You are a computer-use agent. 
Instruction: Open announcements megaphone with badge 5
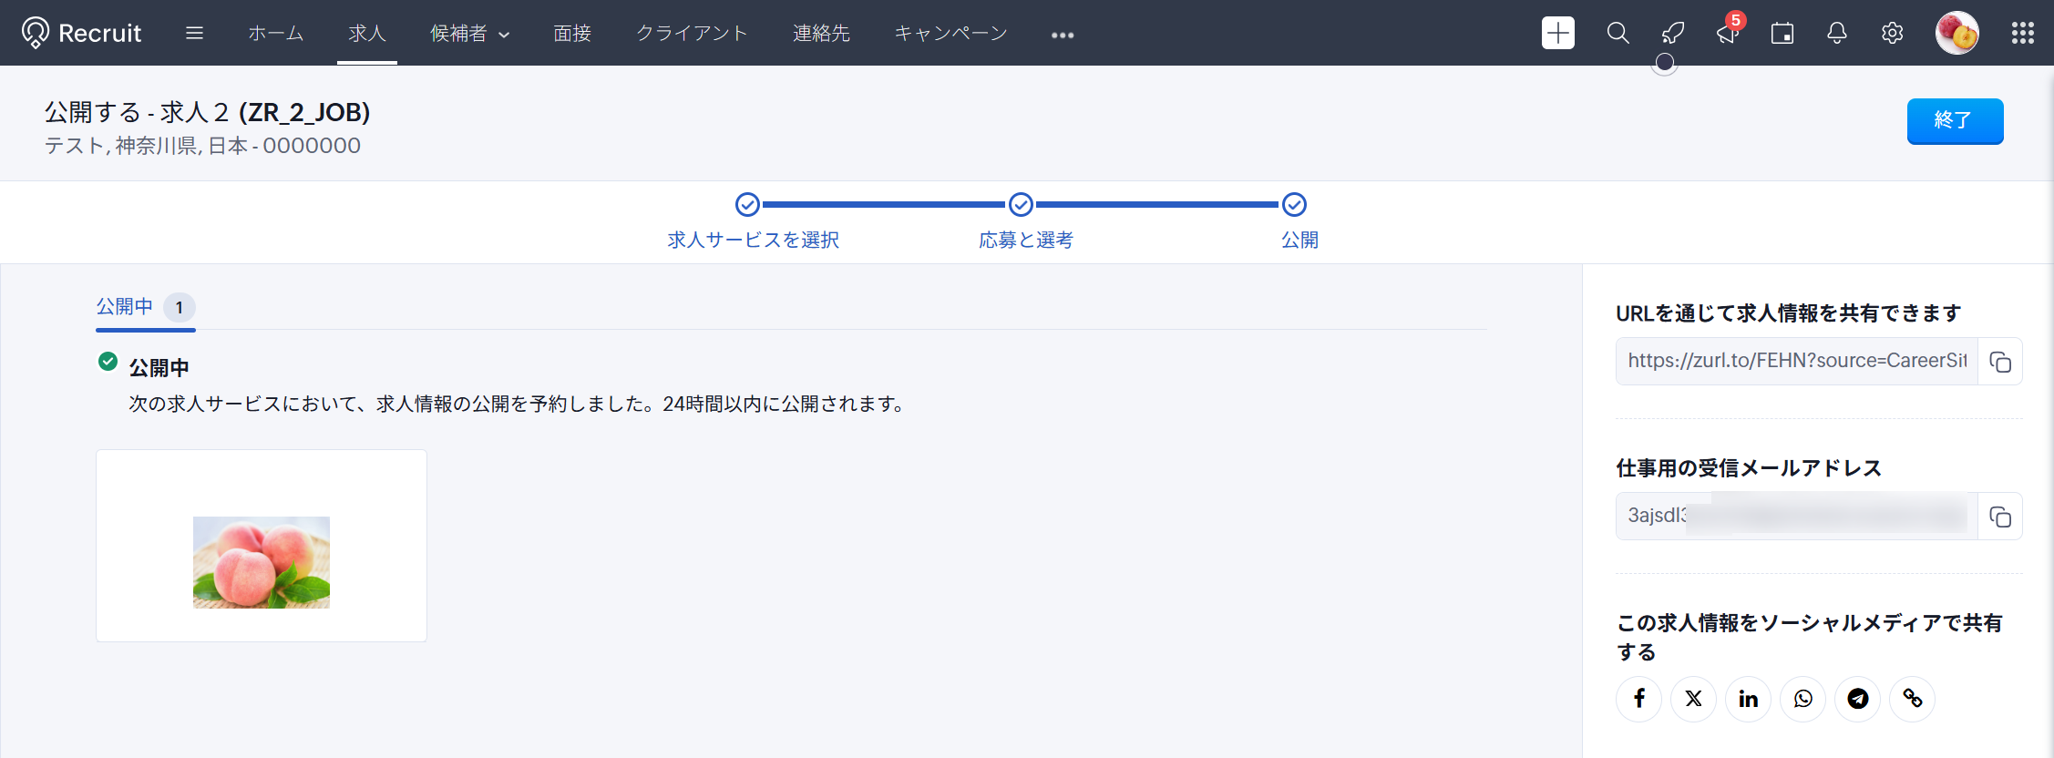[1728, 34]
